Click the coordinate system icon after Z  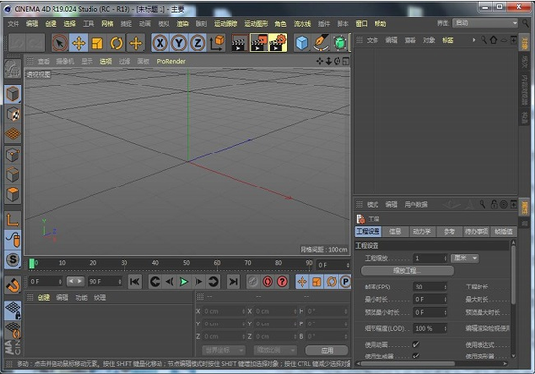(x=217, y=44)
